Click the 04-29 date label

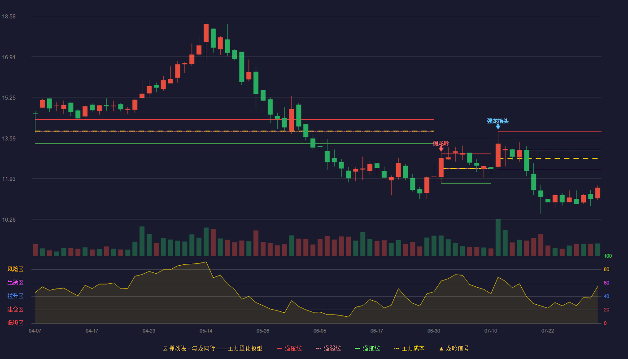pyautogui.click(x=149, y=331)
